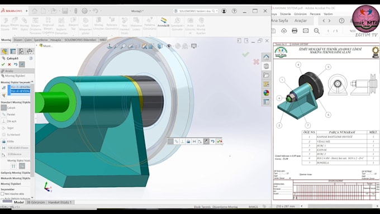Viewport: 380px width, 214px height.
Task: Open the Araçlar tab in Acrobat
Action: click(x=301, y=21)
